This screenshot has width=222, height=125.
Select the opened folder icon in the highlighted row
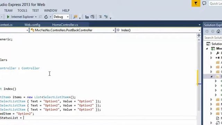pyautogui.click(x=217, y=76)
